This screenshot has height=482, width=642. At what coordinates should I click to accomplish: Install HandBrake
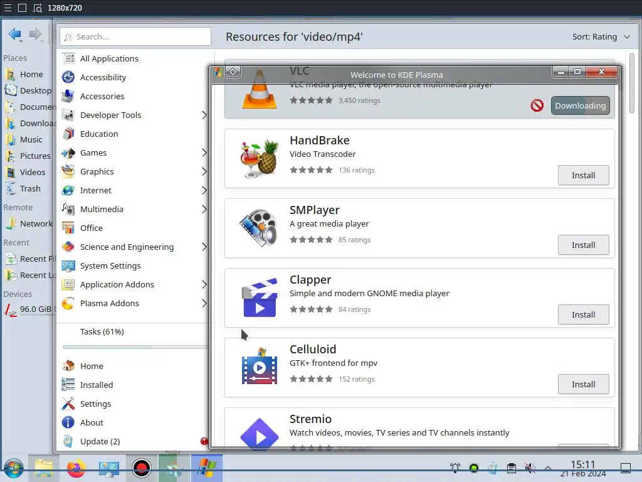pos(583,175)
